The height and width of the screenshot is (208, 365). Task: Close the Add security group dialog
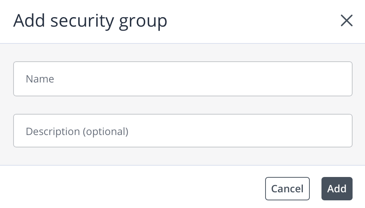(346, 21)
